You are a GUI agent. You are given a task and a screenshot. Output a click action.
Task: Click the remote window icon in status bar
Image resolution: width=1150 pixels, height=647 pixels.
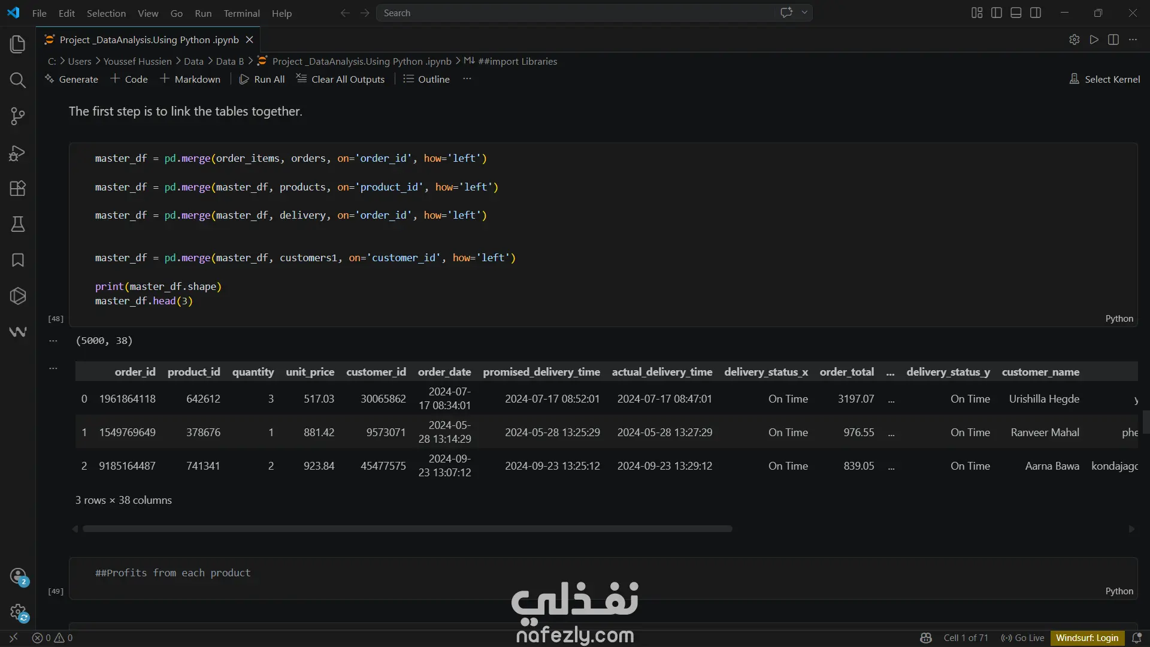pyautogui.click(x=13, y=638)
